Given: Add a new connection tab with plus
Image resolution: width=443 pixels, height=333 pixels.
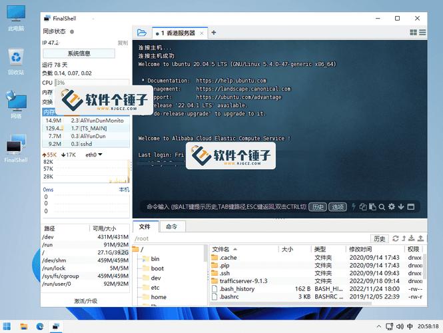Looking at the screenshot, I should click(x=214, y=33).
